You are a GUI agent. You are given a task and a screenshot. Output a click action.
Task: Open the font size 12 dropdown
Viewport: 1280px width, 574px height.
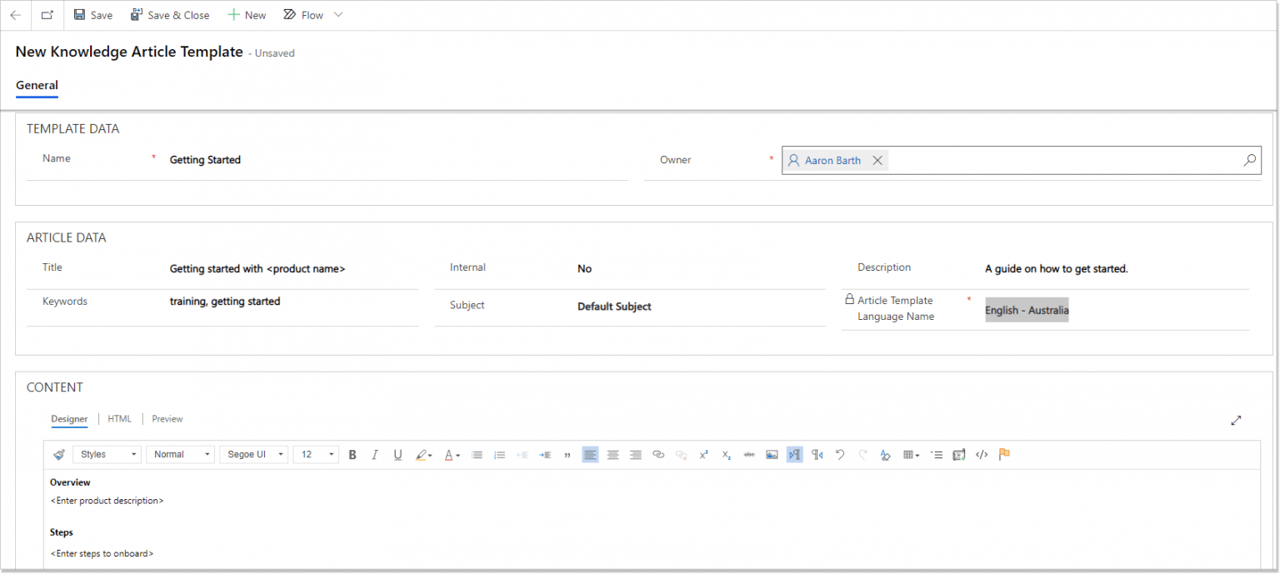[316, 455]
